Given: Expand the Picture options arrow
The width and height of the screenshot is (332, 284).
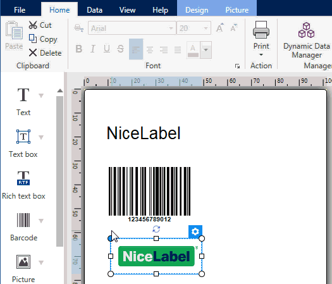Looking at the screenshot, I should point(41,262).
